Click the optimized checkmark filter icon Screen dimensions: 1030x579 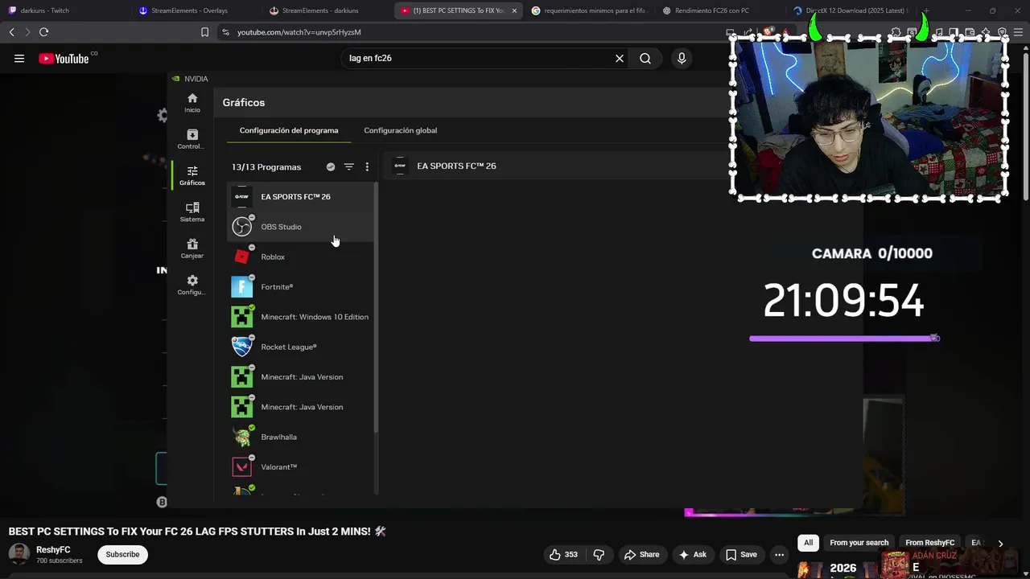click(331, 166)
